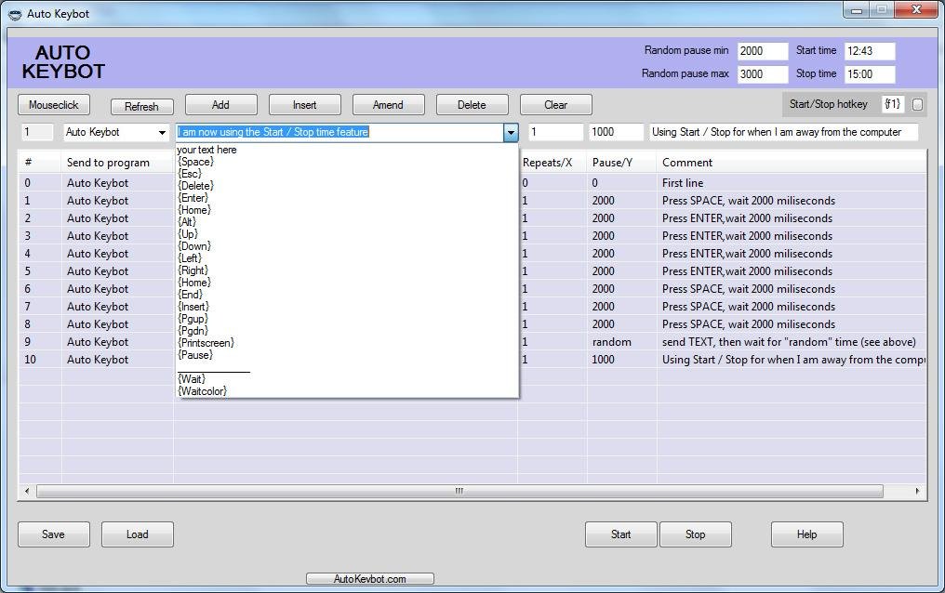Select {Down} in the key list
Image resolution: width=945 pixels, height=593 pixels.
194,245
